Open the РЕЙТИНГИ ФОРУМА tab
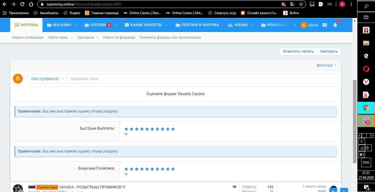The width and height of the screenshot is (375, 192). pyautogui.click(x=197, y=25)
